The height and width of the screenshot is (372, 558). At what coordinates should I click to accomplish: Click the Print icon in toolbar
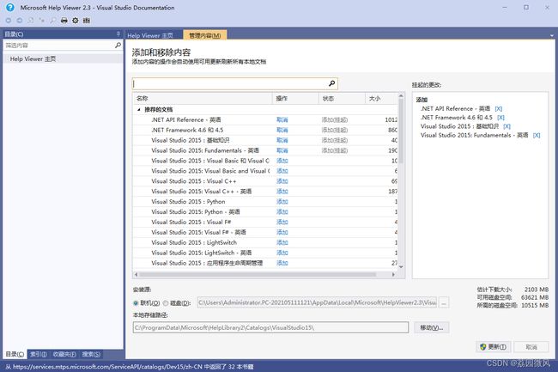(x=64, y=21)
